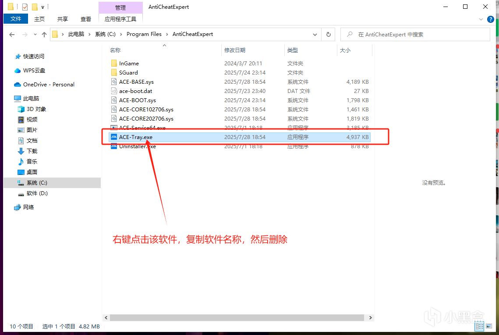Click the AntiCheatExpert search box

[x=415, y=34]
